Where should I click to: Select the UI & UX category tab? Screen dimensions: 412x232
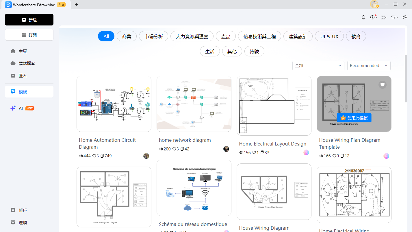(329, 36)
